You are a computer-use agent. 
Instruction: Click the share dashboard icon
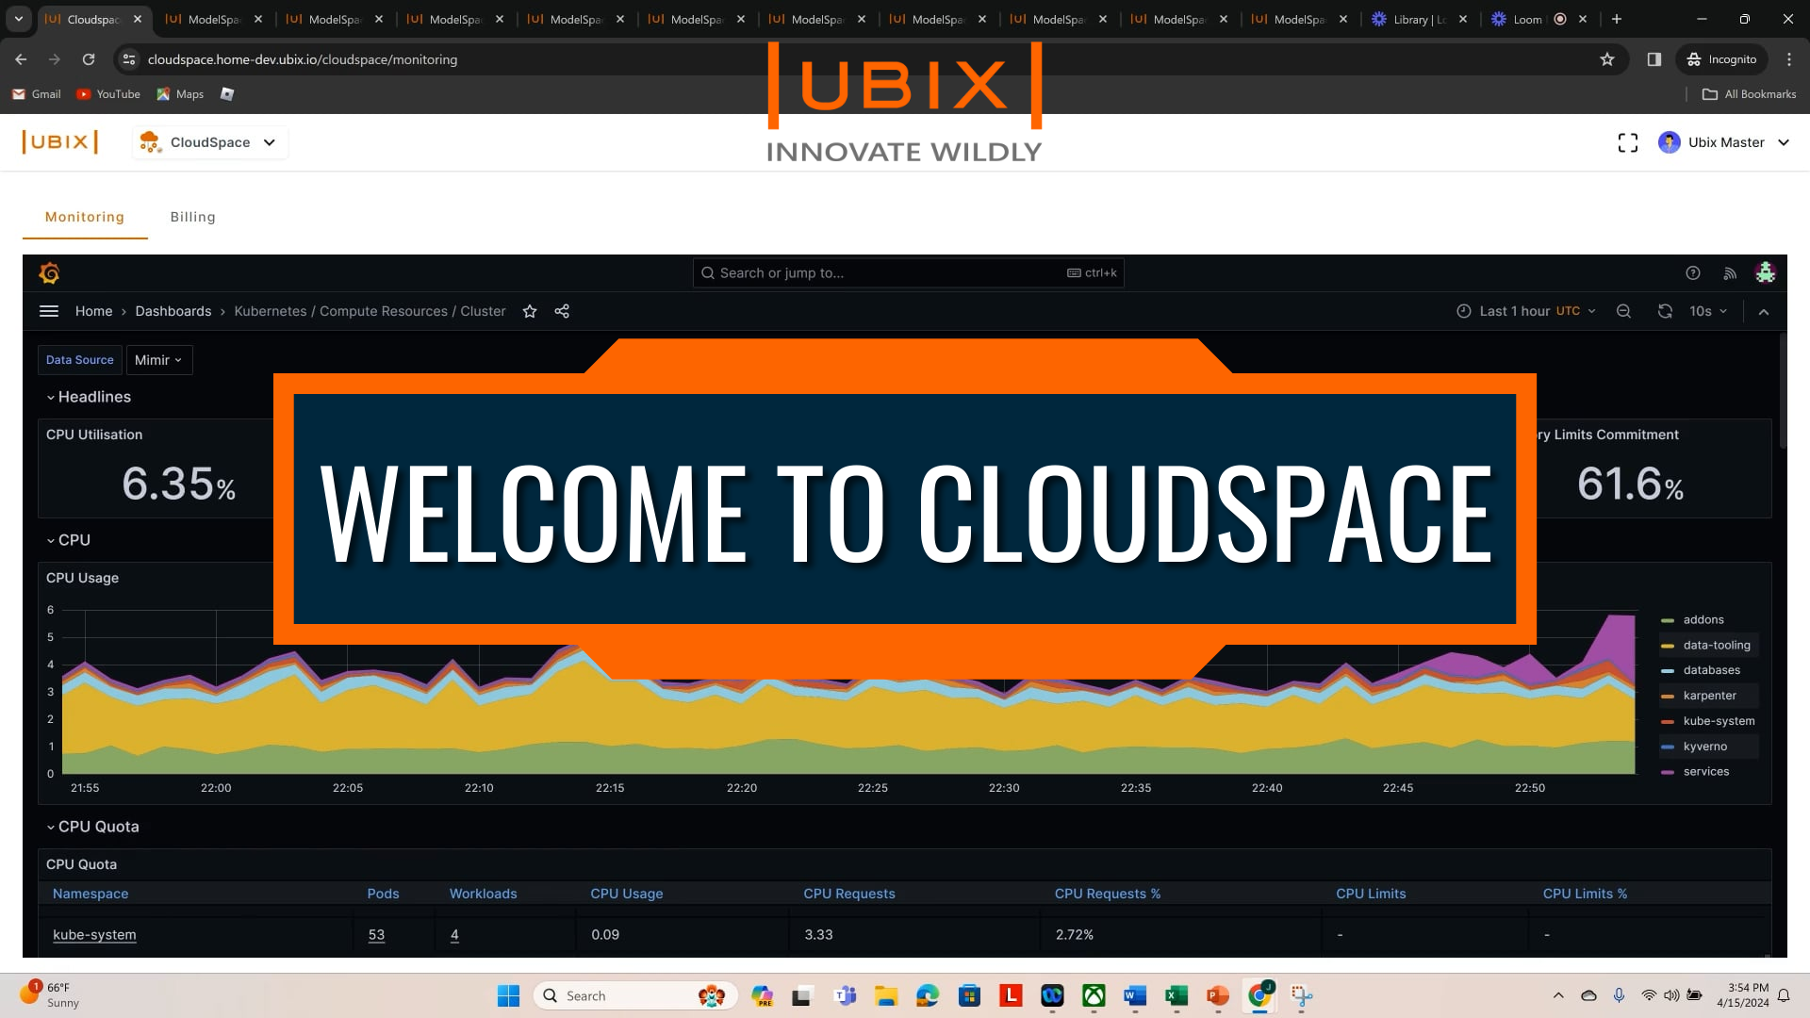point(562,311)
